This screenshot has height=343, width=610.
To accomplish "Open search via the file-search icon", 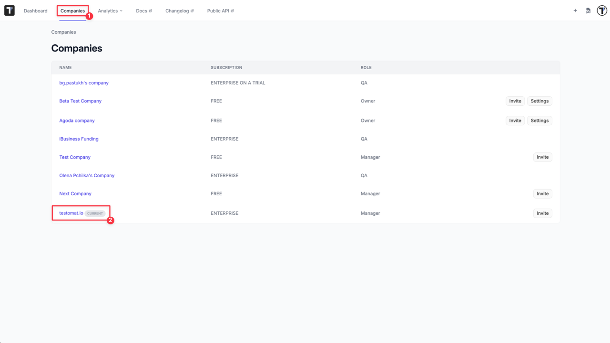I will 588,10.
